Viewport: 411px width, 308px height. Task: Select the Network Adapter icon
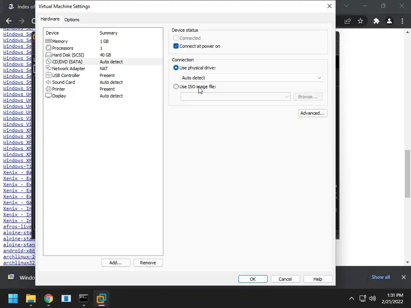[x=49, y=68]
